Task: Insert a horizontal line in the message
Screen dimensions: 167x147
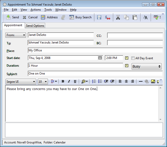Action: pos(140,81)
